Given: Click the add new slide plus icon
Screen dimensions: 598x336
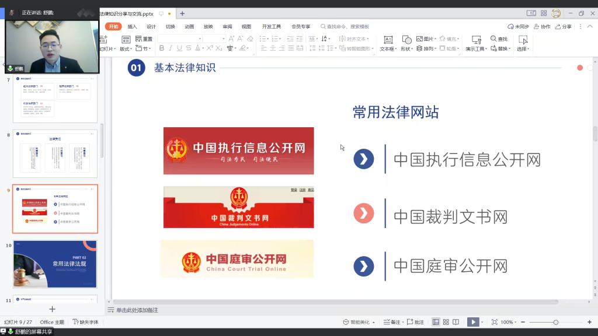Looking at the screenshot, I should point(52,309).
